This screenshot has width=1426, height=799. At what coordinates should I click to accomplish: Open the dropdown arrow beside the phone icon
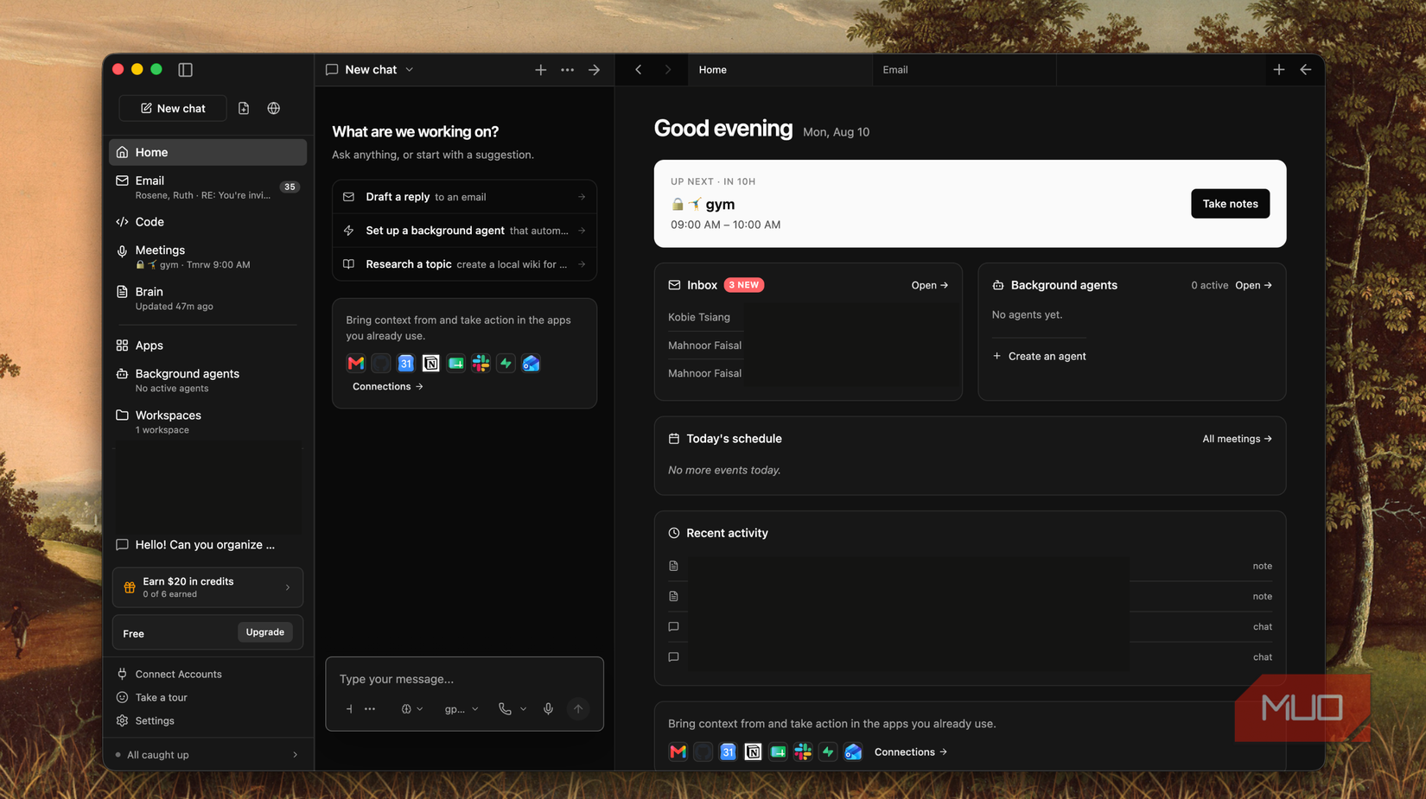[523, 709]
